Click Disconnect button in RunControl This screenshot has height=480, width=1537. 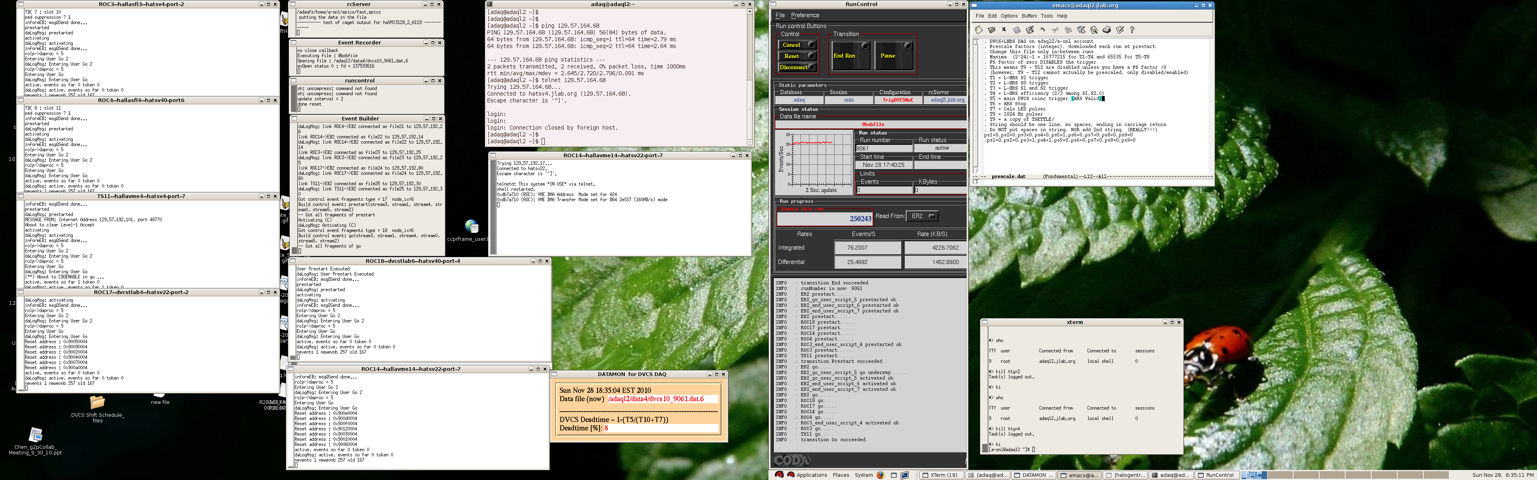(797, 67)
